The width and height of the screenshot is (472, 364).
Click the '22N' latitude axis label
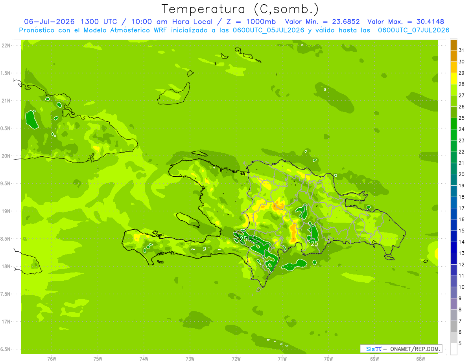(6, 46)
